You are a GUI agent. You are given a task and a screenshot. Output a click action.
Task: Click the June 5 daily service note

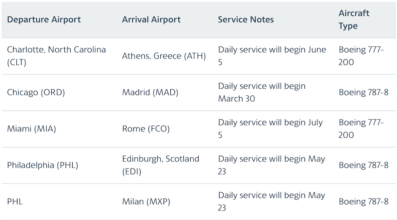tap(272, 56)
